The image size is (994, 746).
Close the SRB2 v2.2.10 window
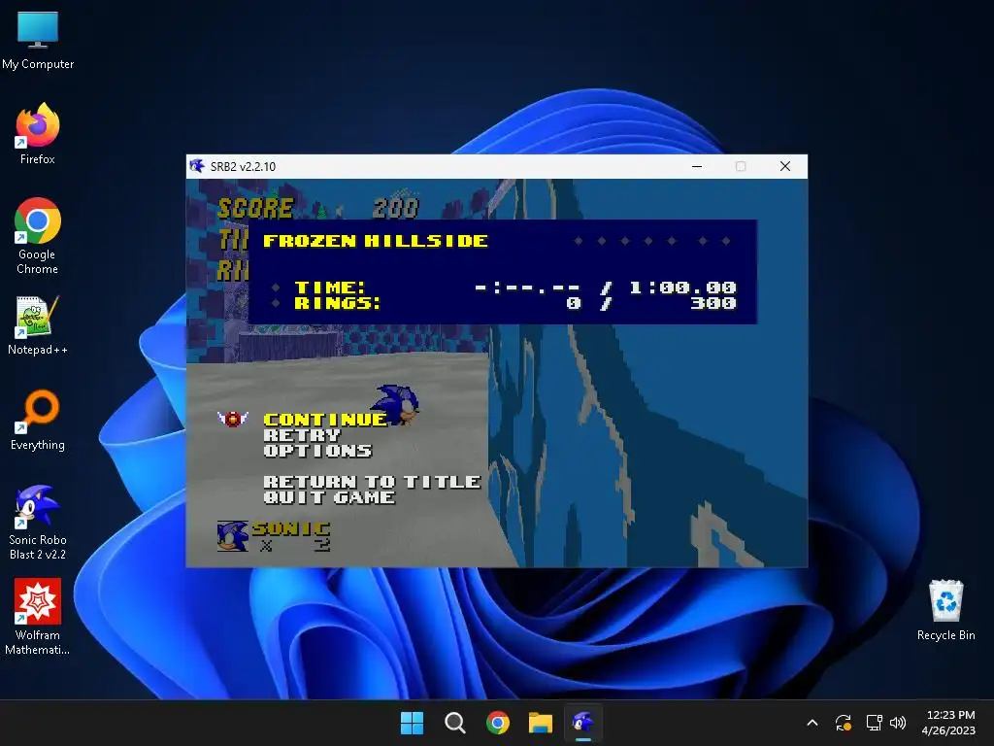(x=784, y=166)
